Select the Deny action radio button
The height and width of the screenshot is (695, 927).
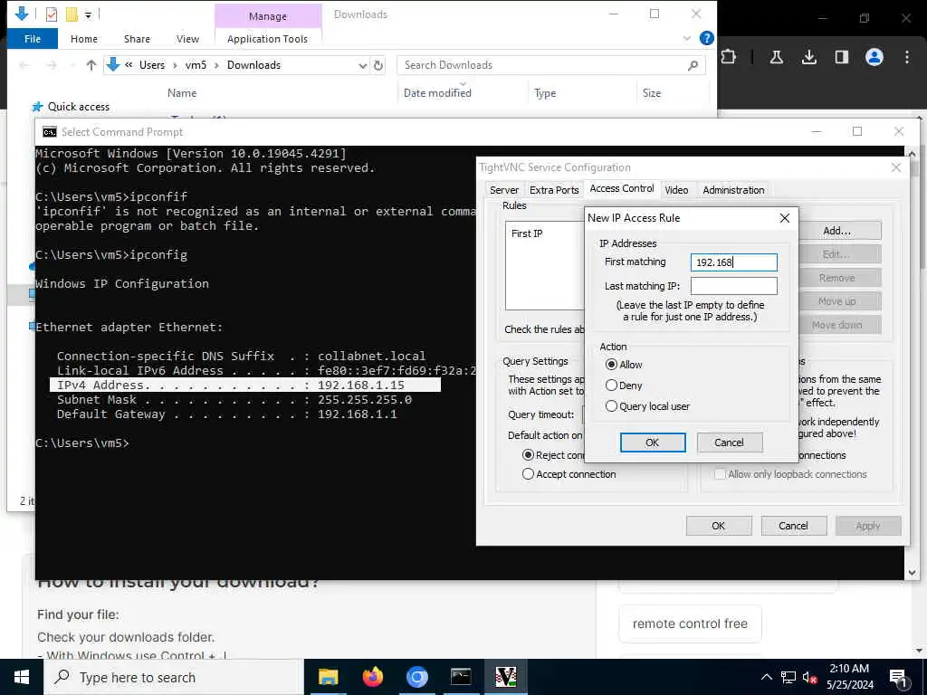(x=611, y=386)
